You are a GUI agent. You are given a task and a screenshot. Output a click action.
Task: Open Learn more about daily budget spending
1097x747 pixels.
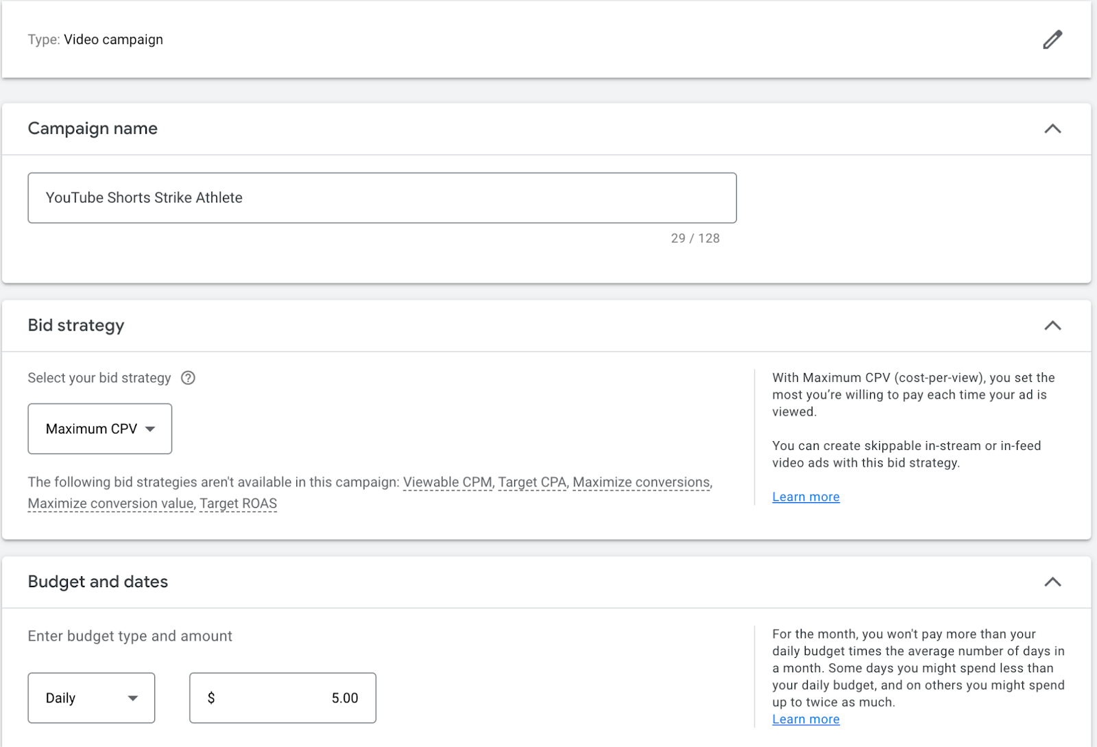pyautogui.click(x=806, y=719)
